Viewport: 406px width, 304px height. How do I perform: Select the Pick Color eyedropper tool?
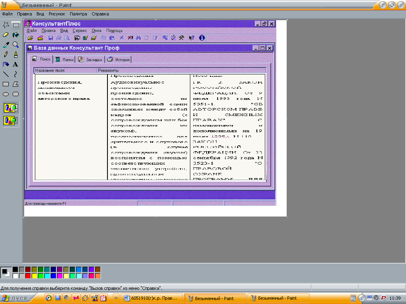[6, 45]
